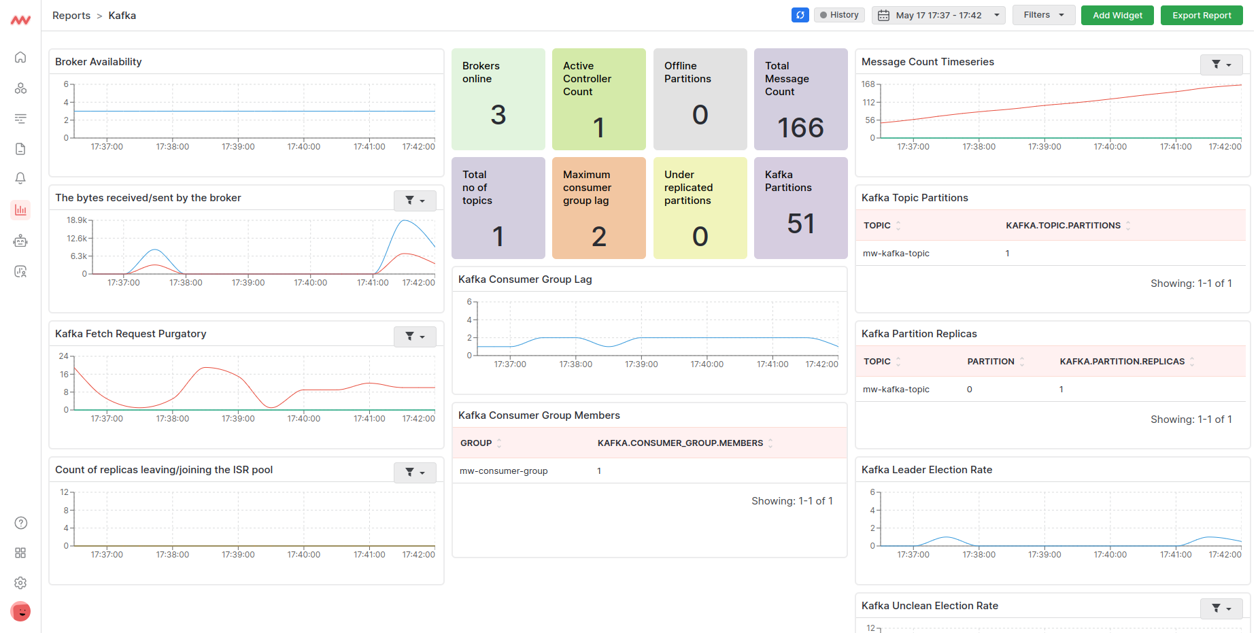Sort the GROUP column in Consumer Group Members

point(498,443)
